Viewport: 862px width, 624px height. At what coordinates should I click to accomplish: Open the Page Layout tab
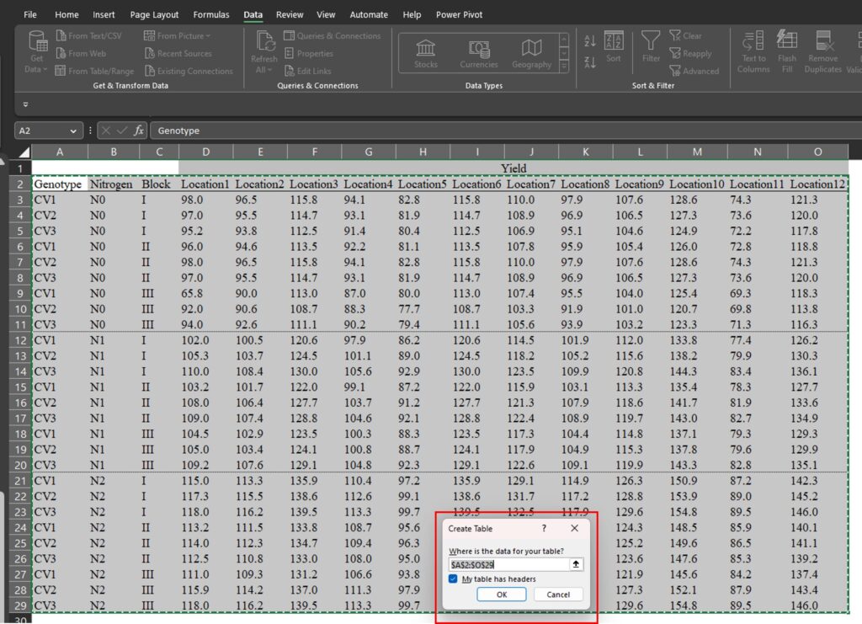(154, 14)
